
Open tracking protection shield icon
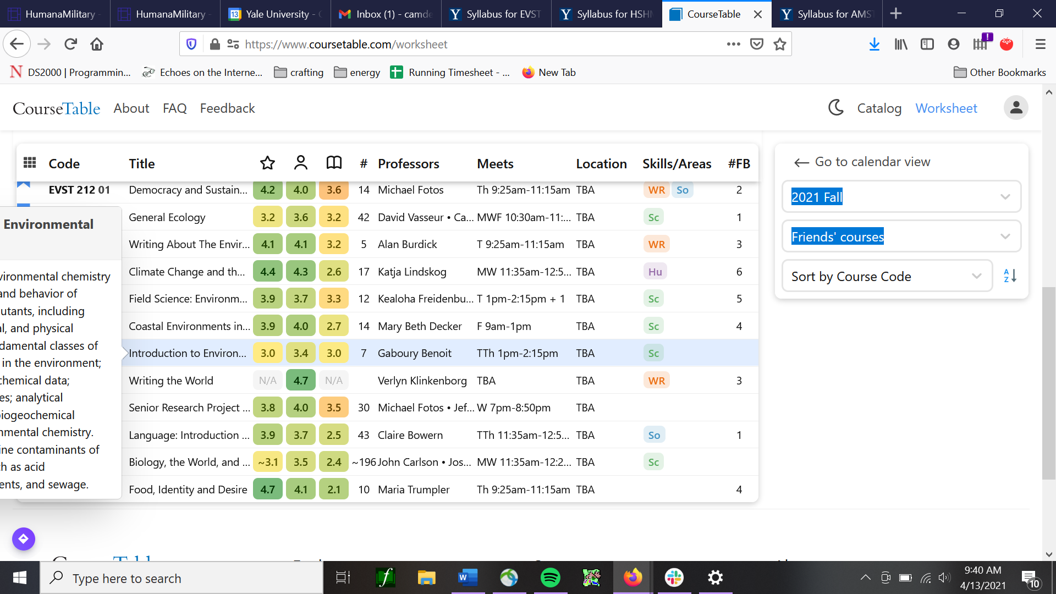[191, 44]
